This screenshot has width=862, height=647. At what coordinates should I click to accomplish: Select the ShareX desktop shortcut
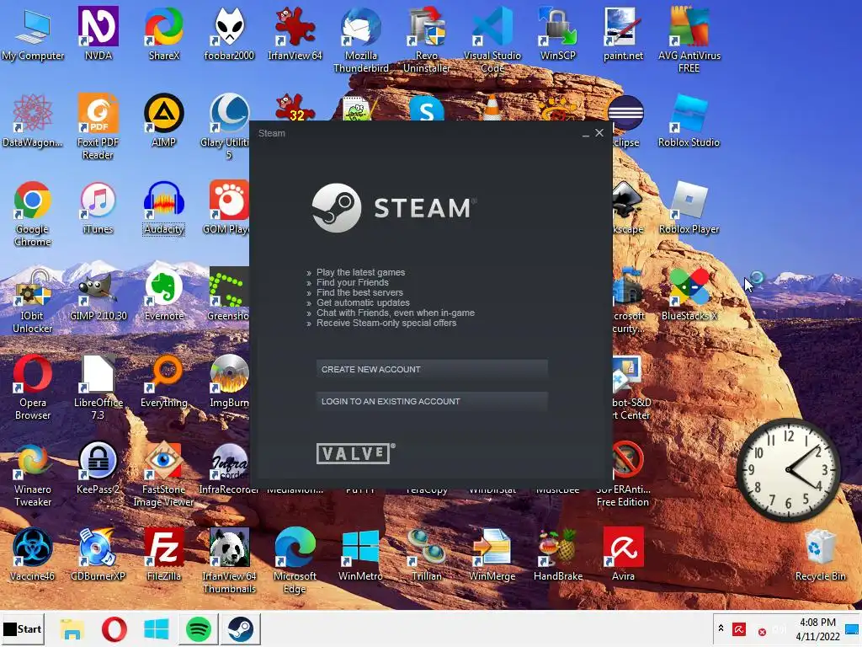pyautogui.click(x=164, y=35)
